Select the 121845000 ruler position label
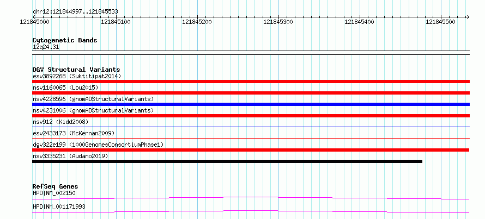This screenshot has height=219, width=485. pyautogui.click(x=34, y=22)
